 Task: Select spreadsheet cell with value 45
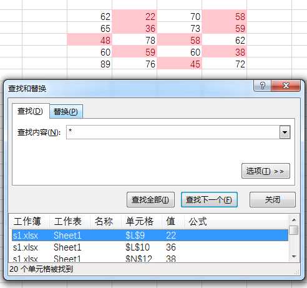click(x=180, y=64)
